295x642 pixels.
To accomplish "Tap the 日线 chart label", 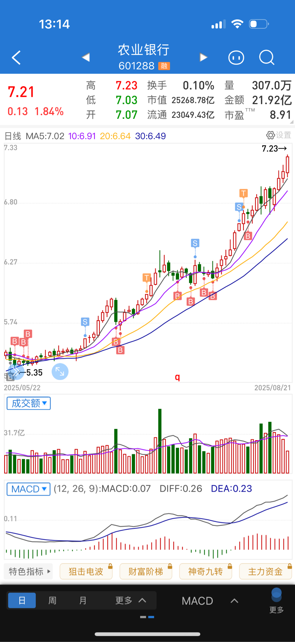I will point(13,136).
